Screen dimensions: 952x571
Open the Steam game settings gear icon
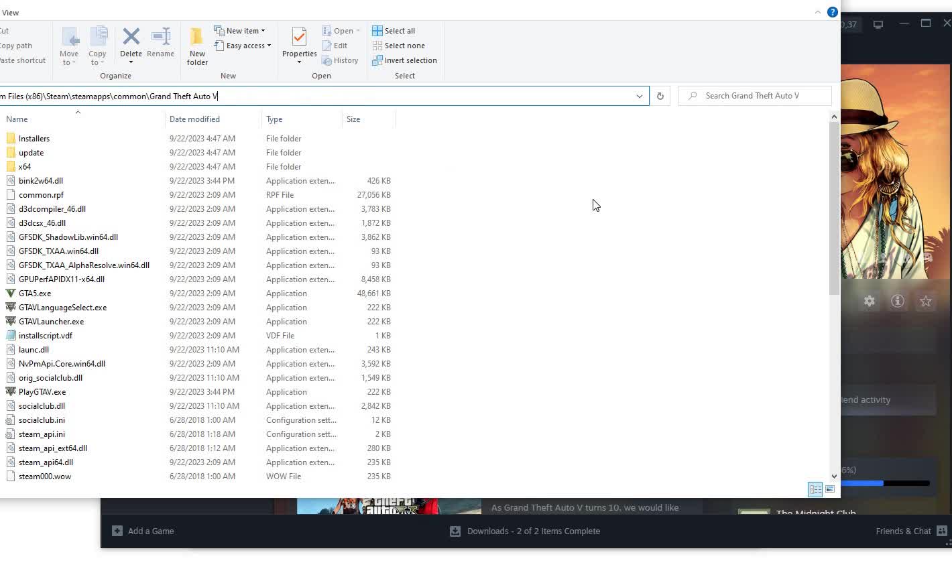[x=869, y=302]
